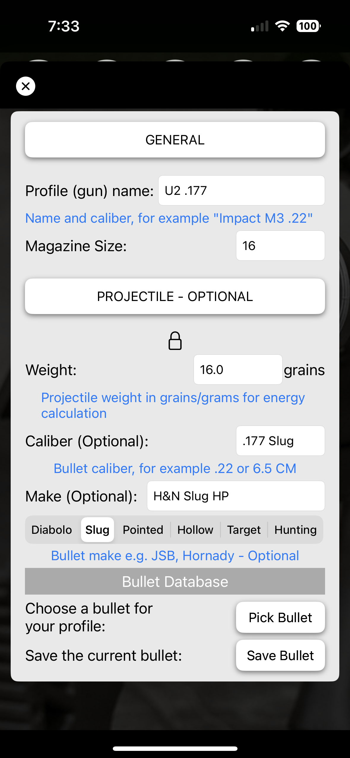Select the Diabolo bullet type
This screenshot has width=350, height=758.
[x=52, y=530]
